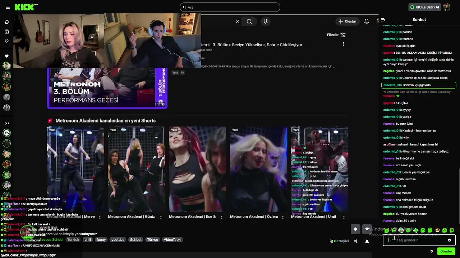Image resolution: width=460 pixels, height=258 pixels.
Task: Open the Güniz short thumbnail
Action: 137,169
